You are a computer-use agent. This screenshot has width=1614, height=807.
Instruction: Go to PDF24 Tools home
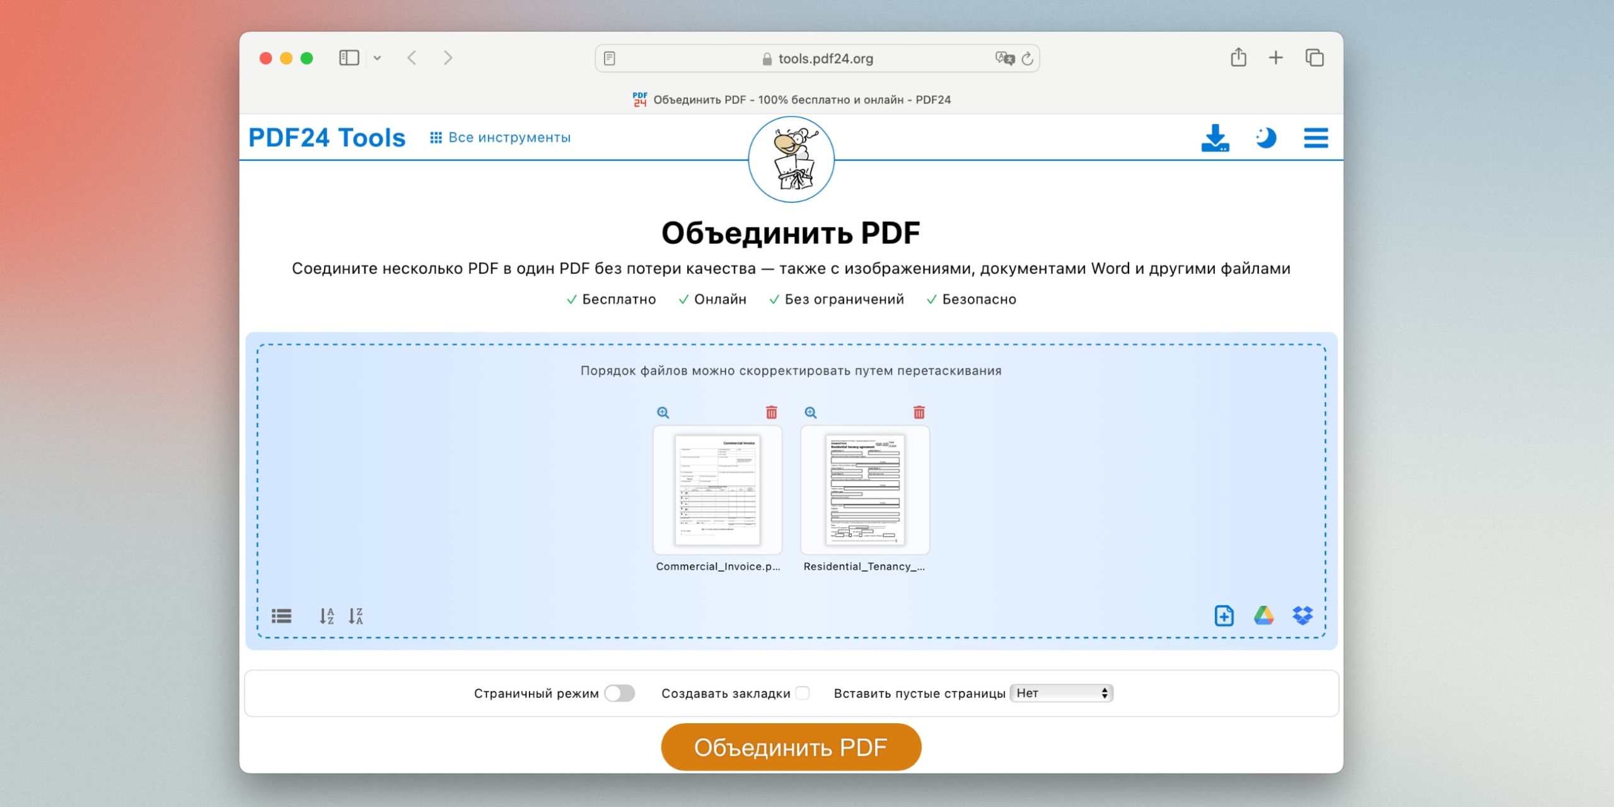coord(327,137)
